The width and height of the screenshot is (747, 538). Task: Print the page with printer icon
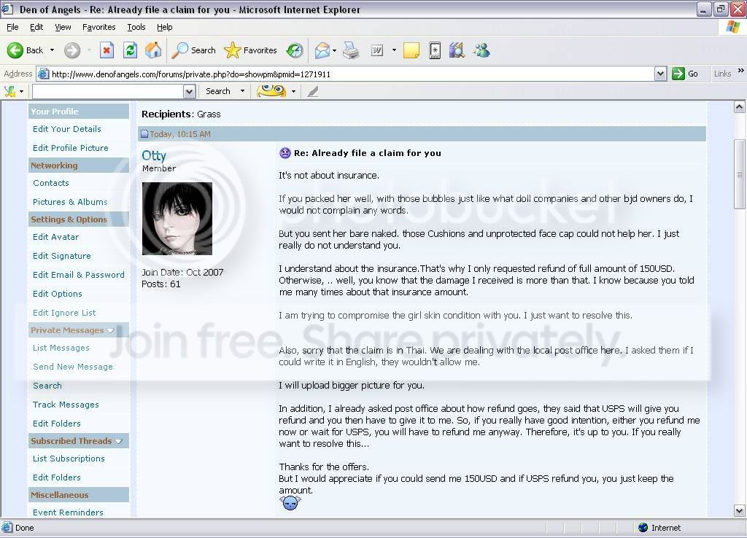point(351,50)
